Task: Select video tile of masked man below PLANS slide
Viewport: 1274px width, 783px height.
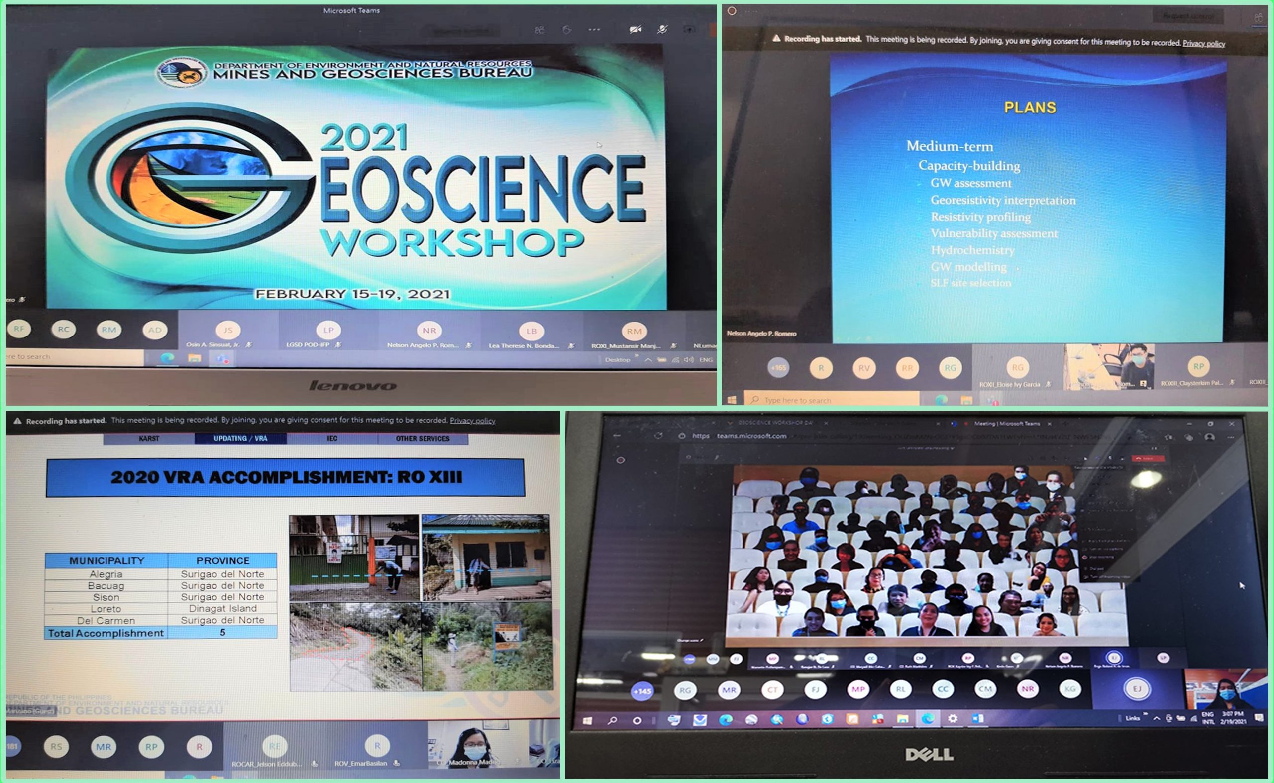Action: [x=1109, y=367]
